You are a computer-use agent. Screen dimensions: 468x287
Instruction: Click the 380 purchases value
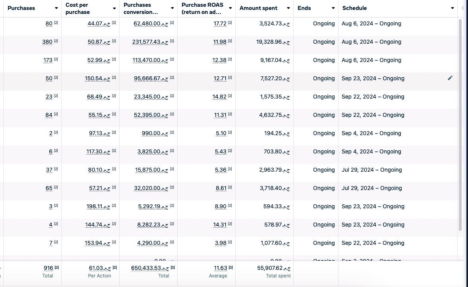coord(47,42)
